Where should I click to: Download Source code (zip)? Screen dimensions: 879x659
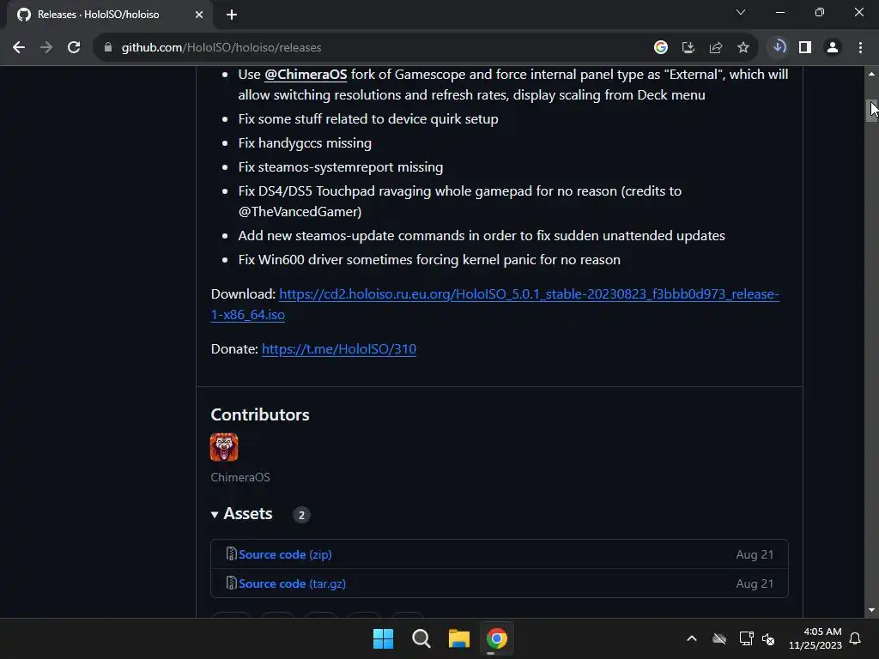click(x=285, y=554)
